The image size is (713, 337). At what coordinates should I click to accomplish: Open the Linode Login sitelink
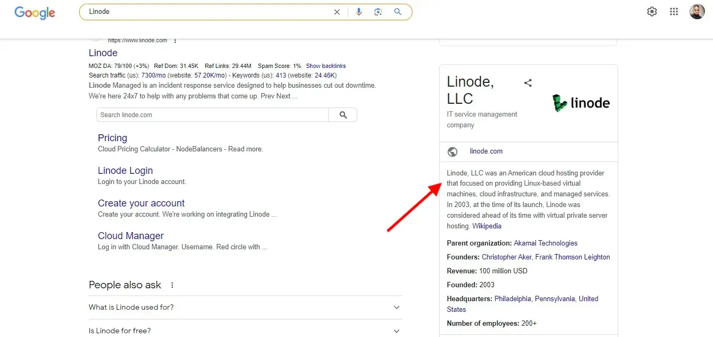(x=125, y=171)
